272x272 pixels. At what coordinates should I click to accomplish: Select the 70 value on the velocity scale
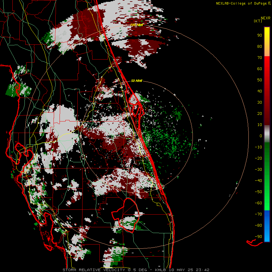pos(260,58)
